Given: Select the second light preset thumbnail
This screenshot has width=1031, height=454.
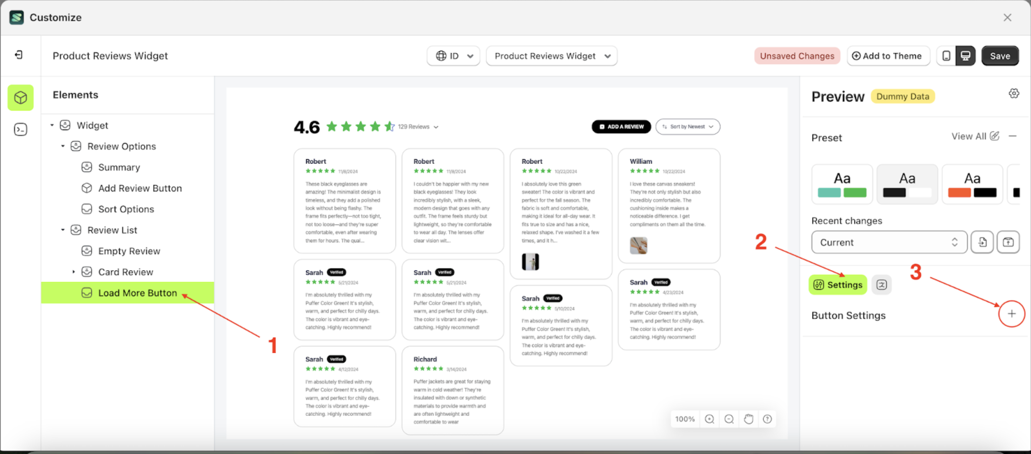Looking at the screenshot, I should (907, 184).
